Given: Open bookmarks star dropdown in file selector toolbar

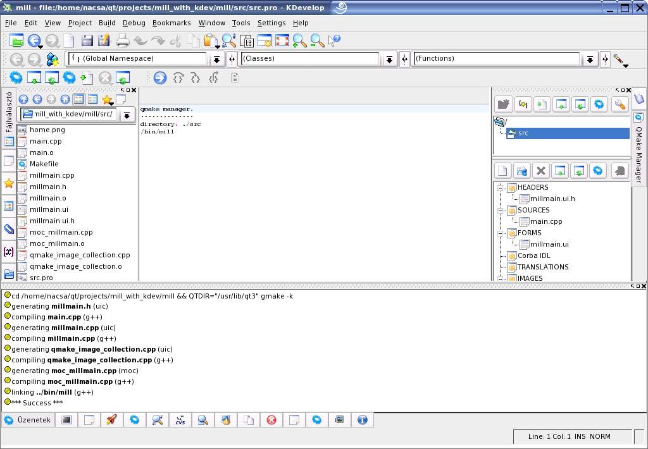Looking at the screenshot, I should point(108,100).
